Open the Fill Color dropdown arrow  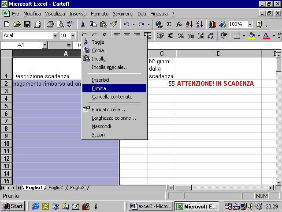259,36
